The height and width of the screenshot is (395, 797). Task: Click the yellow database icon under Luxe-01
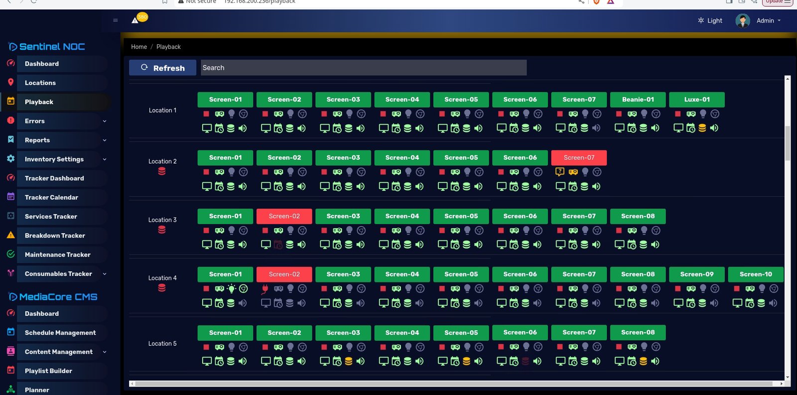(702, 128)
